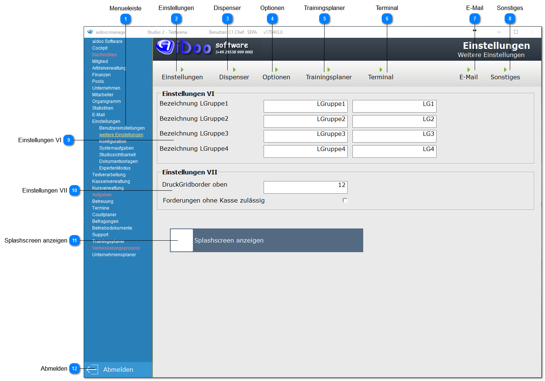Open Betriebsdokumente in sidebar
Viewport: 545px width, 381px height.
(x=112, y=228)
